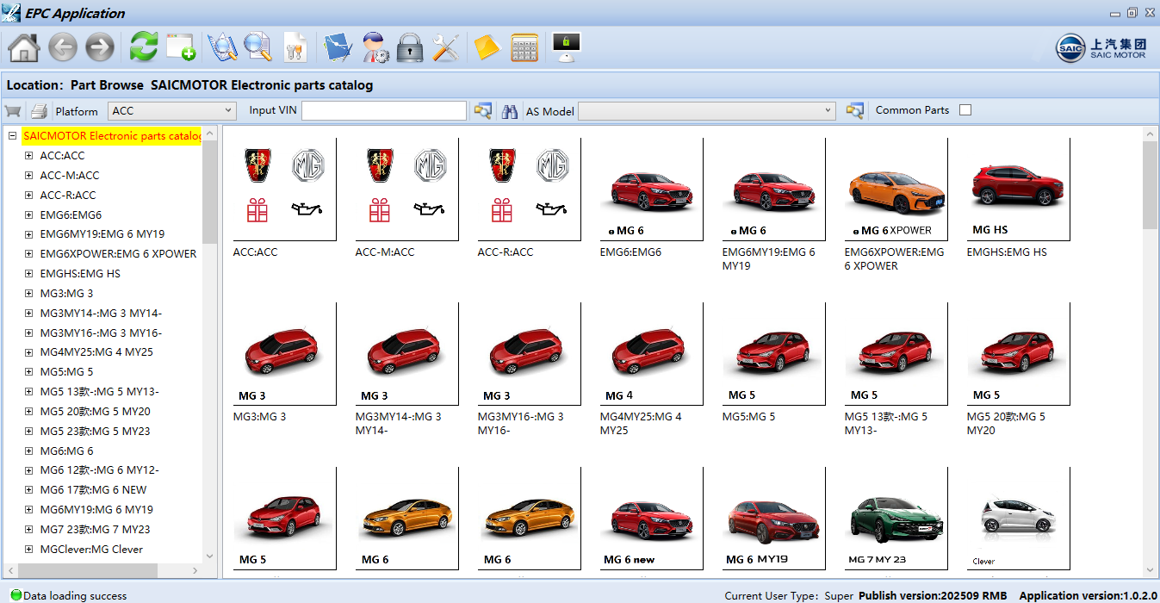The height and width of the screenshot is (603, 1160).
Task: Collapse SAICMOTOR Electronic parts catalog root node
Action: [12, 136]
